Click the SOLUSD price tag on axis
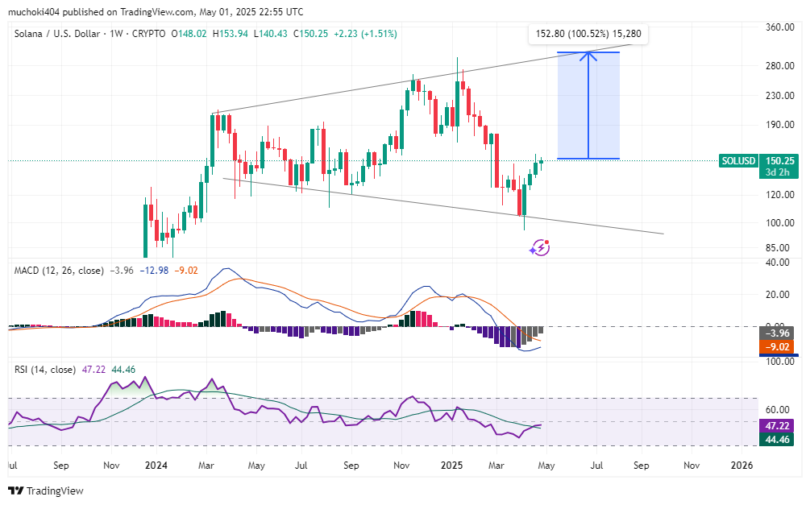Image resolution: width=810 pixels, height=505 pixels. tap(737, 161)
